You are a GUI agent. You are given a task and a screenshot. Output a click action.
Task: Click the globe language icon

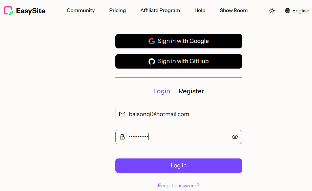click(x=287, y=11)
